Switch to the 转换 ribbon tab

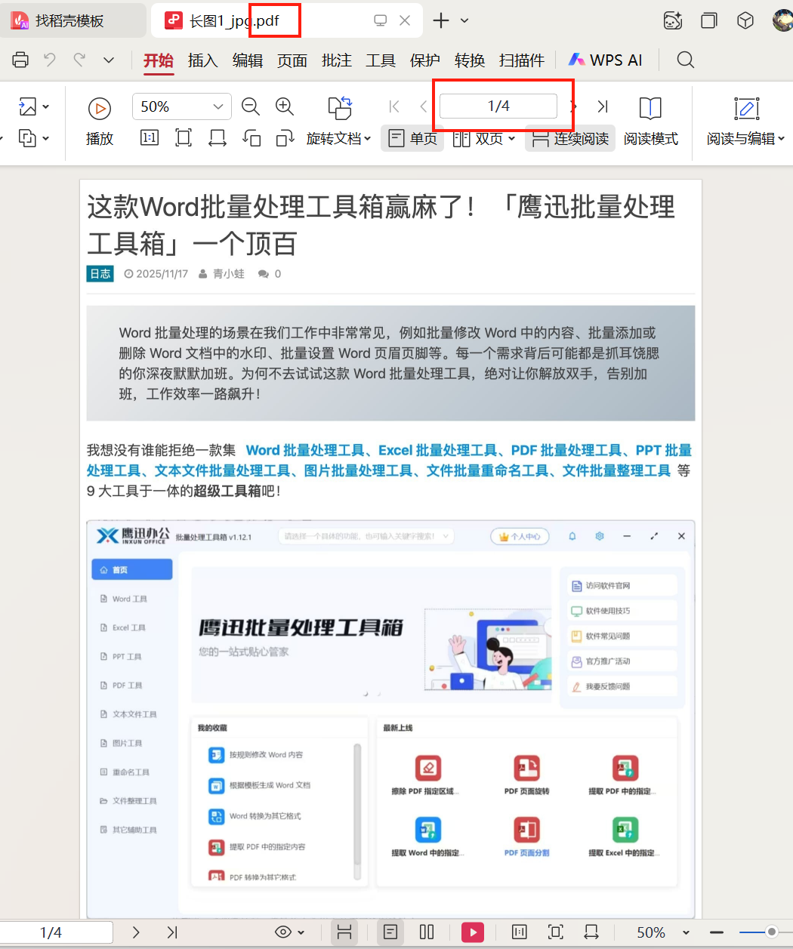469,60
